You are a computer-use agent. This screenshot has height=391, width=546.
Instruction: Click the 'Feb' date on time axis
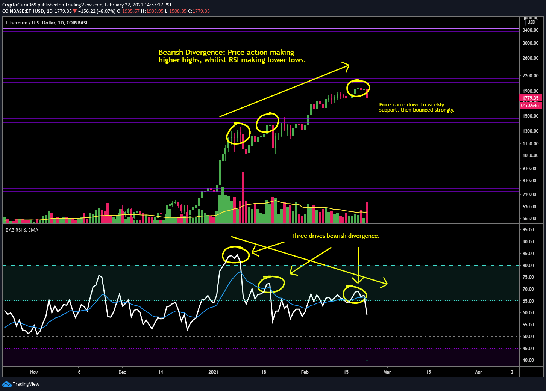point(305,372)
